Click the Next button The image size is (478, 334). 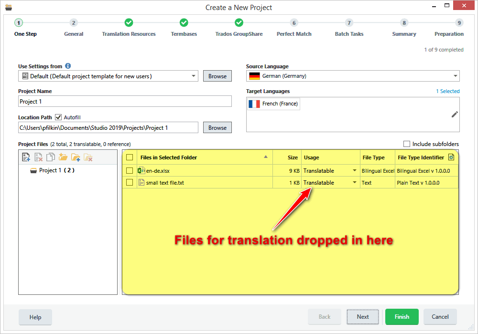(363, 317)
